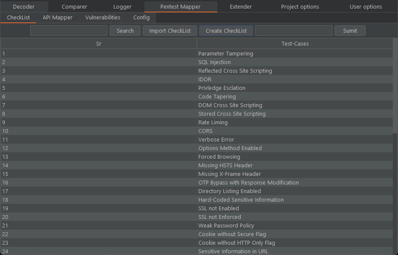Click the Import CheckList button
Image resolution: width=398 pixels, height=255 pixels.
click(170, 31)
